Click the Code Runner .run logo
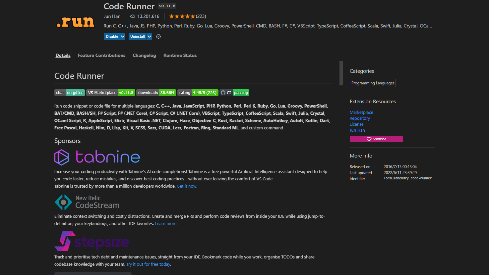Screen dimensions: 489x275 (x=76, y=22)
